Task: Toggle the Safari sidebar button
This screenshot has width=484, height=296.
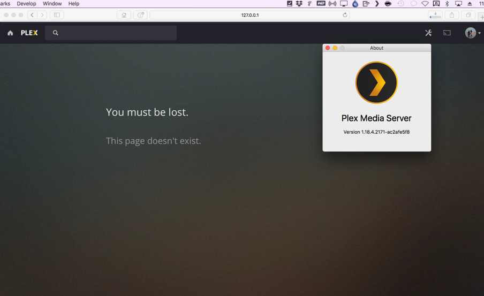Action: click(x=57, y=15)
